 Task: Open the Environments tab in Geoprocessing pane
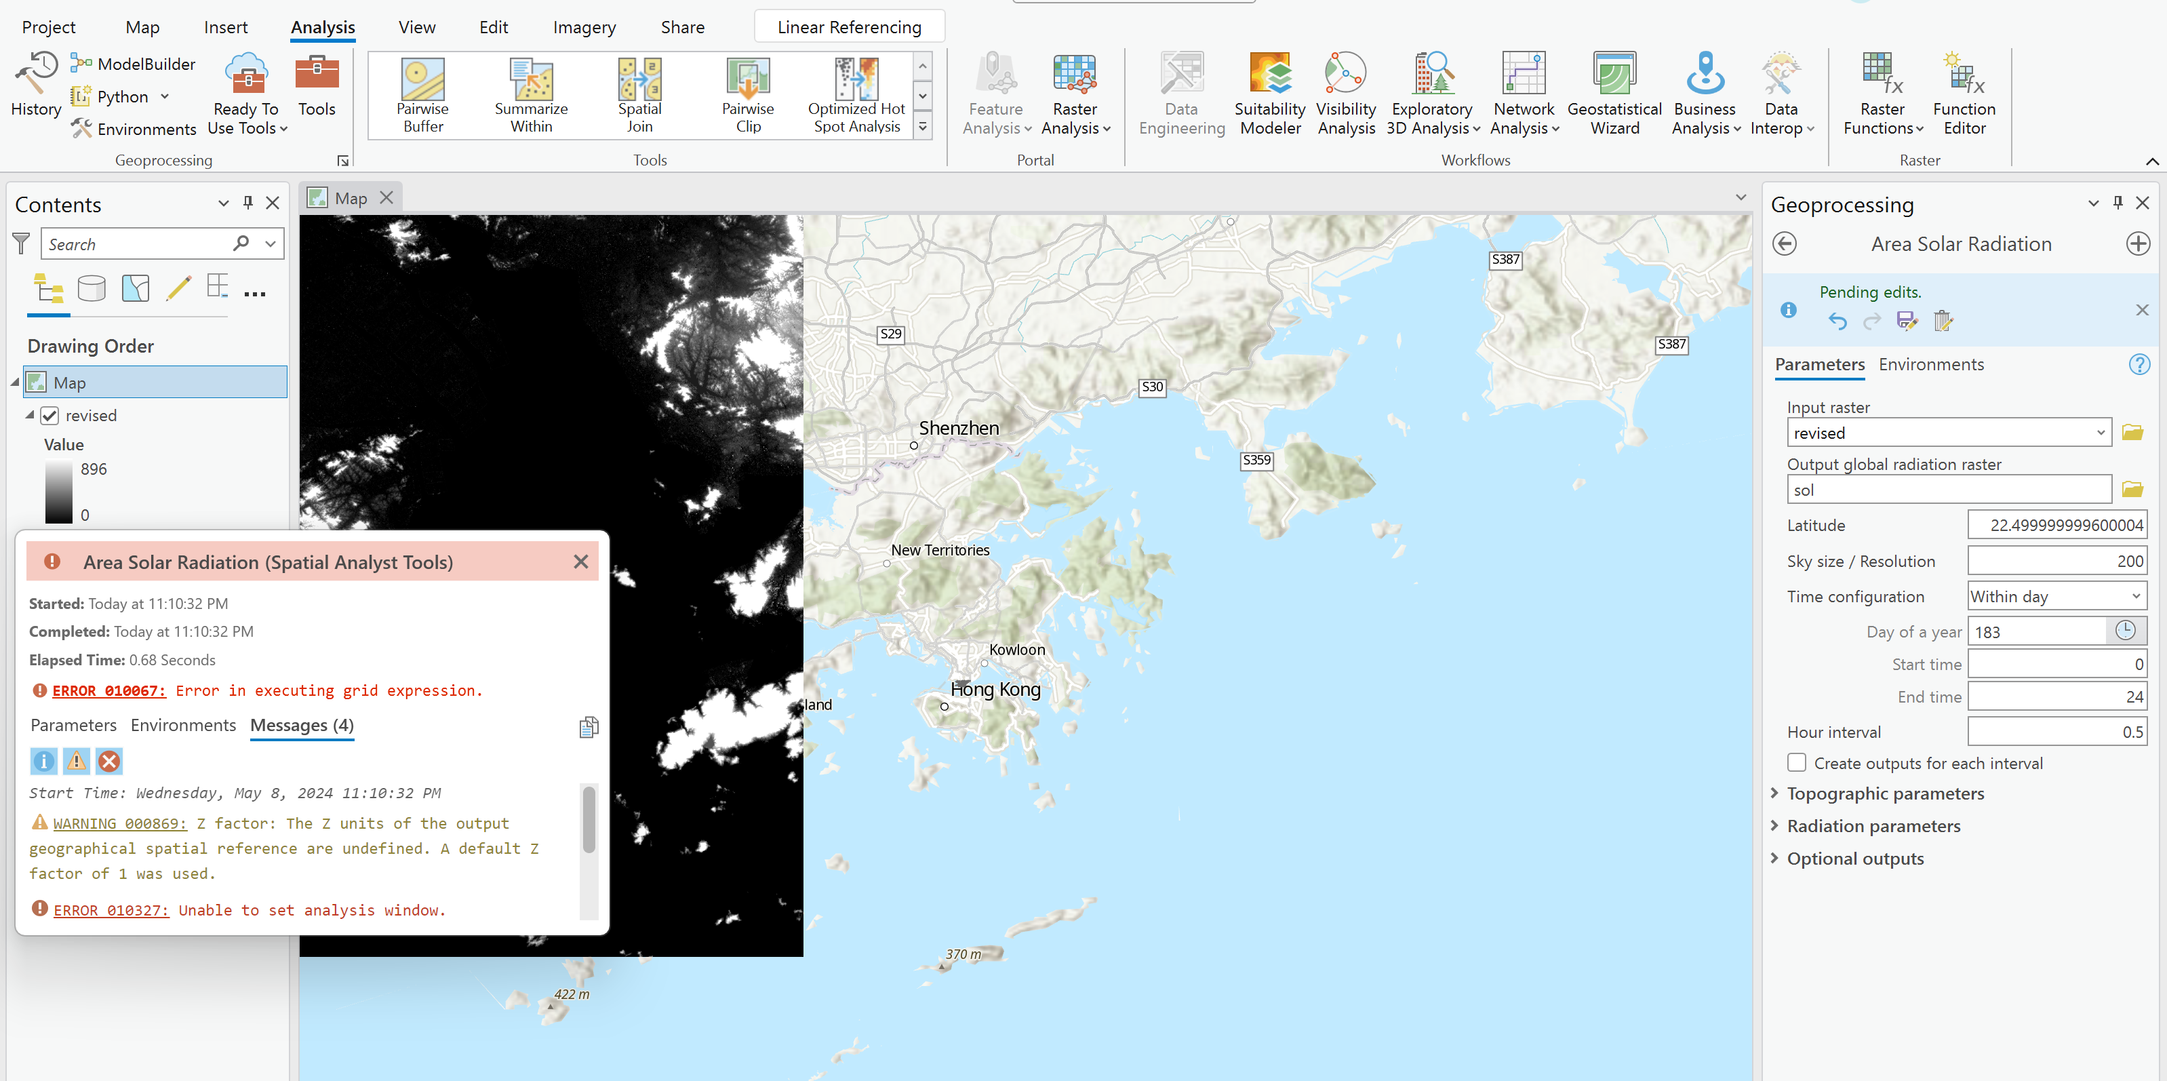point(1930,364)
